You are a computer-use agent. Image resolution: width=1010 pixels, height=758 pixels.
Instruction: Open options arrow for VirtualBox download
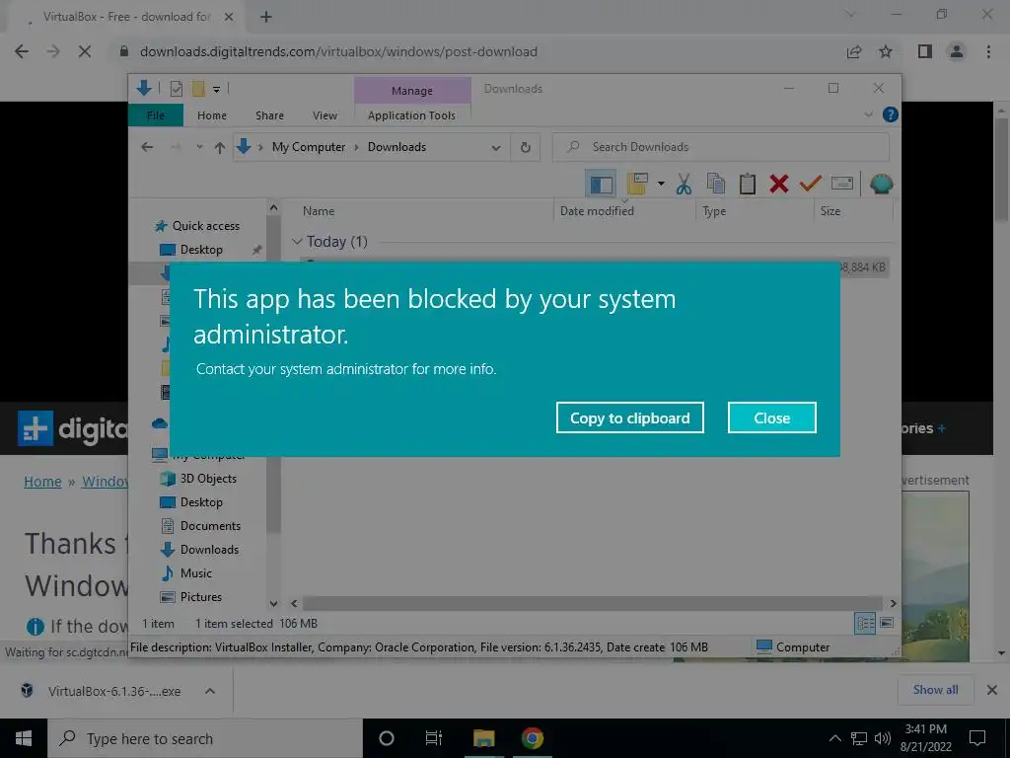point(210,691)
